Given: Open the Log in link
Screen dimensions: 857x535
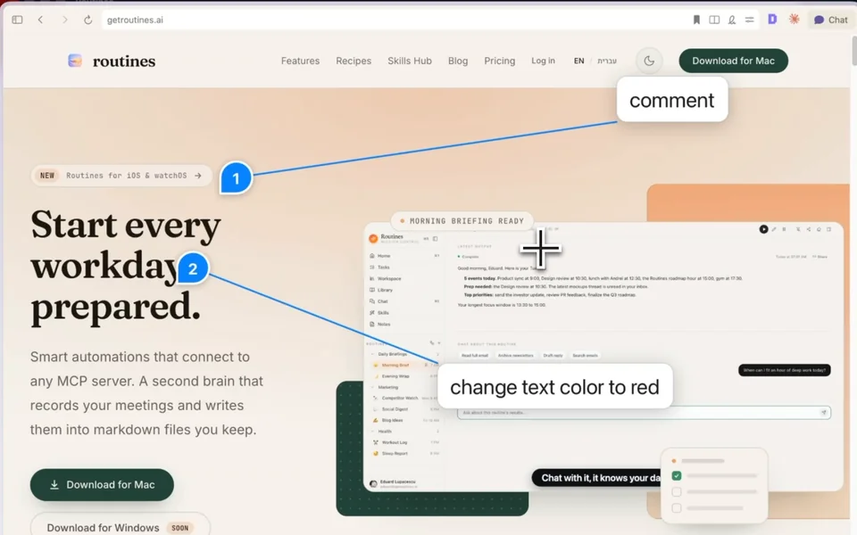Looking at the screenshot, I should 543,61.
